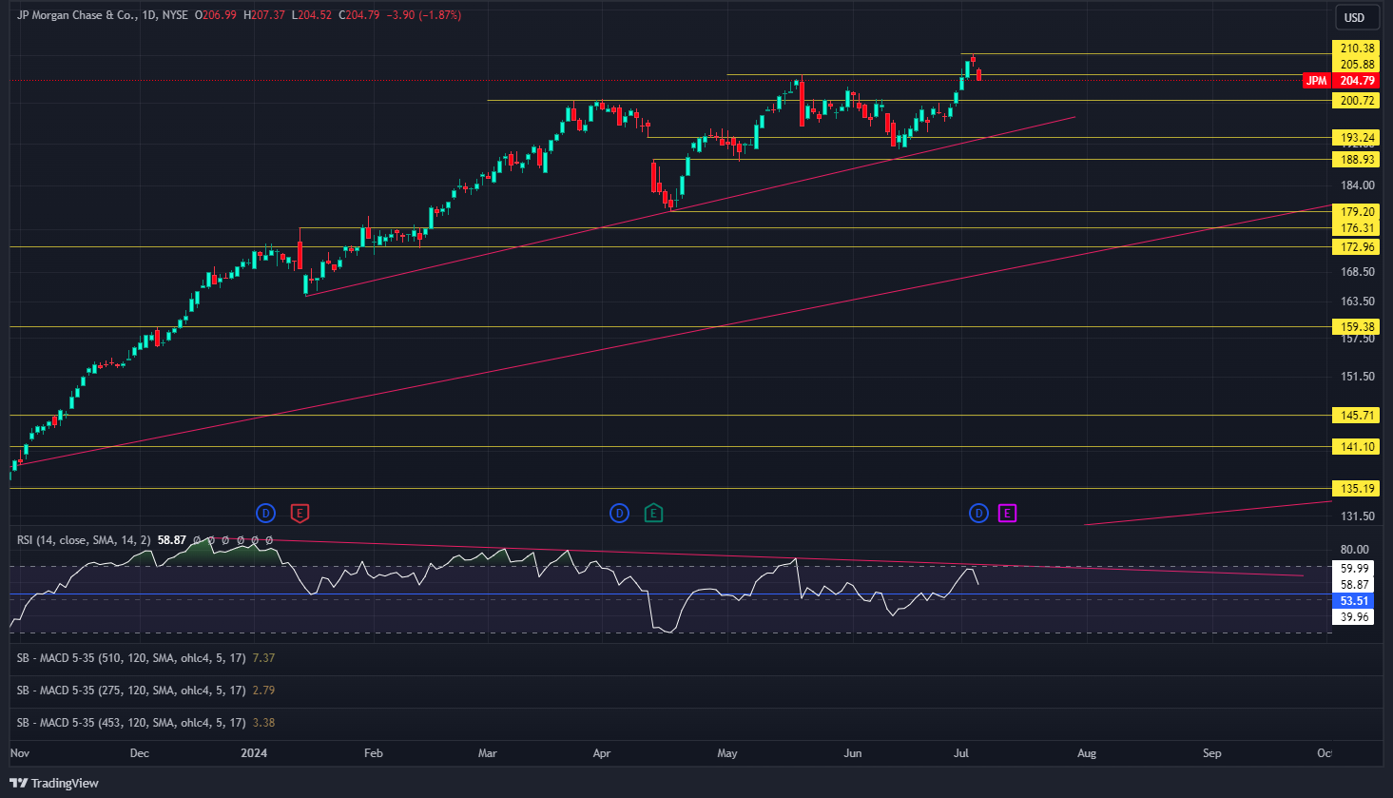Select the SB - MACD 5-35 (275) legend

[131, 690]
